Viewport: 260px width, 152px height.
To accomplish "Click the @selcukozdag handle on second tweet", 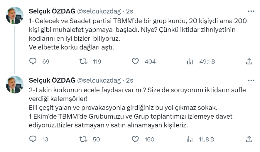I will click(99, 80).
